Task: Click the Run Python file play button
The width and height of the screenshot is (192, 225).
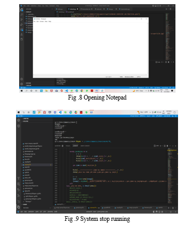Action: (167, 9)
